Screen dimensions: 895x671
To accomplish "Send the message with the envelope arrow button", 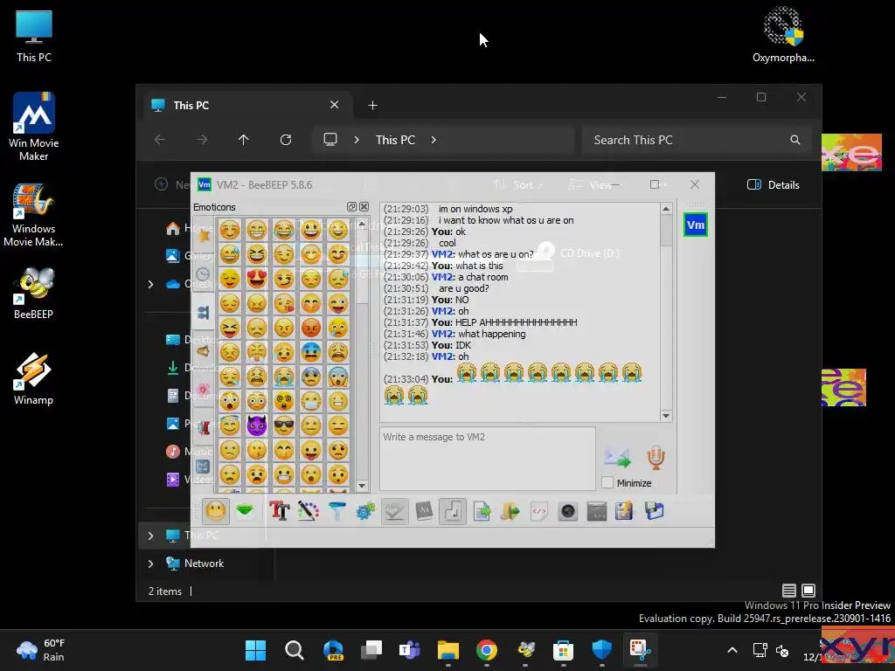I will coord(617,458).
